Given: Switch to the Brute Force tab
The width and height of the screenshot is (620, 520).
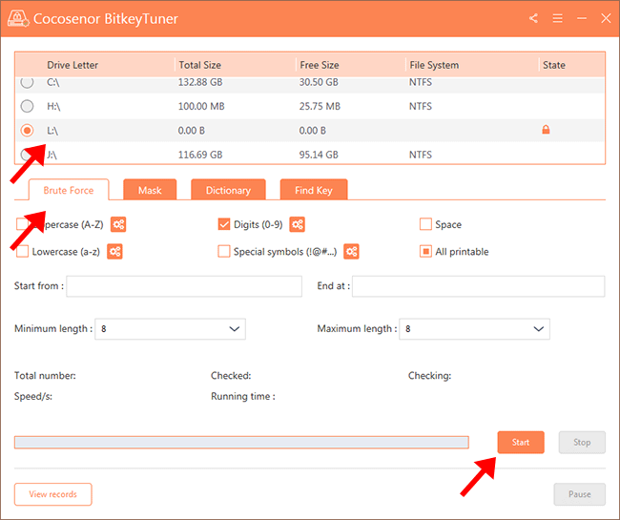Looking at the screenshot, I should tap(69, 190).
